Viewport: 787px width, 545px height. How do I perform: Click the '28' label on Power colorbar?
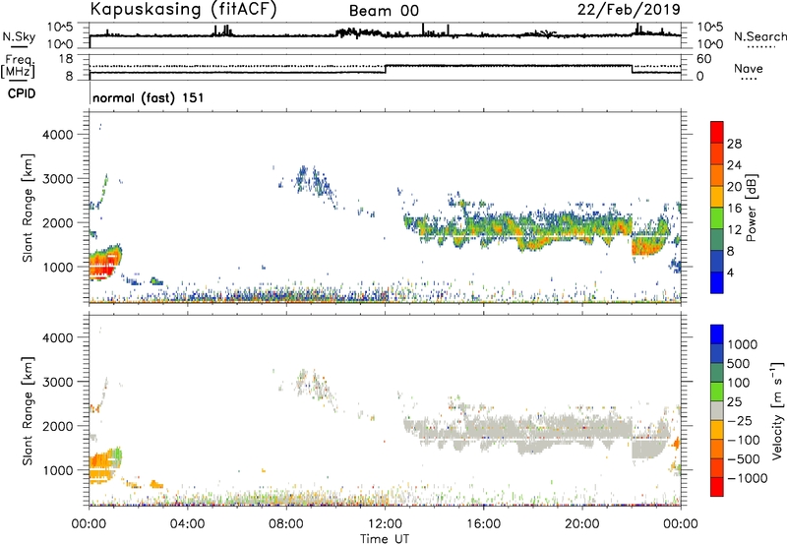[734, 144]
